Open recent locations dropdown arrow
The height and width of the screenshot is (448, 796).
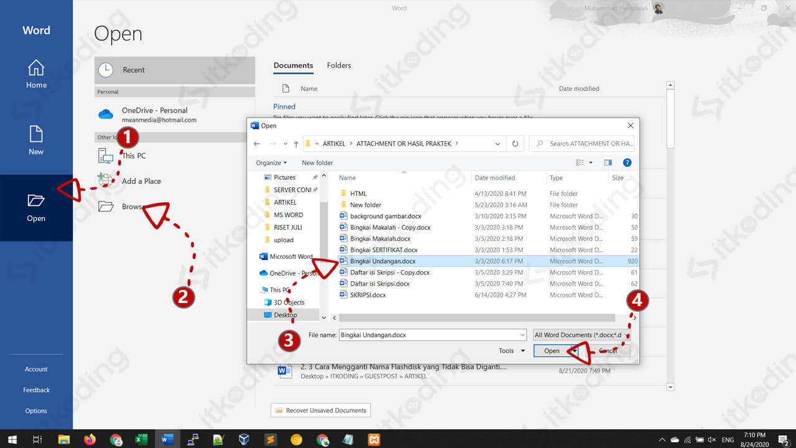(285, 144)
